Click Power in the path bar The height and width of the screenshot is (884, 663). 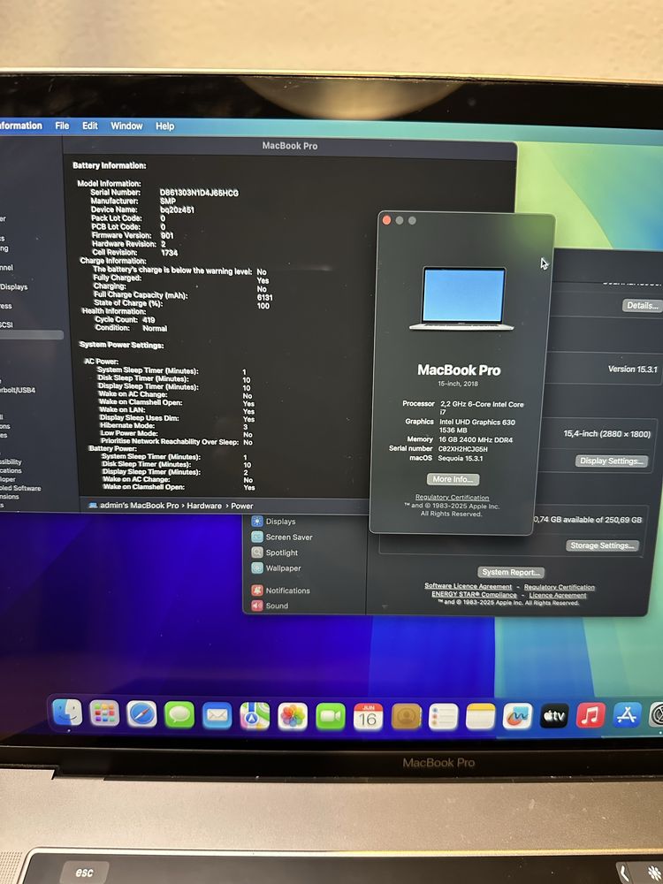tap(242, 506)
